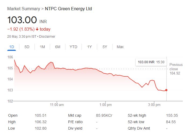Show the 5Y price history
Screen dimensions: 190x135
point(105,47)
